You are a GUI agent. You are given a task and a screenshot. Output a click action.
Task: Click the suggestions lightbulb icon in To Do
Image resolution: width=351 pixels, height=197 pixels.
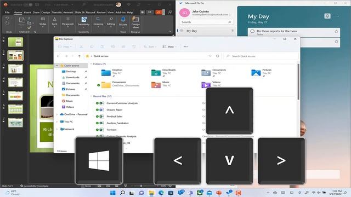coord(327,16)
